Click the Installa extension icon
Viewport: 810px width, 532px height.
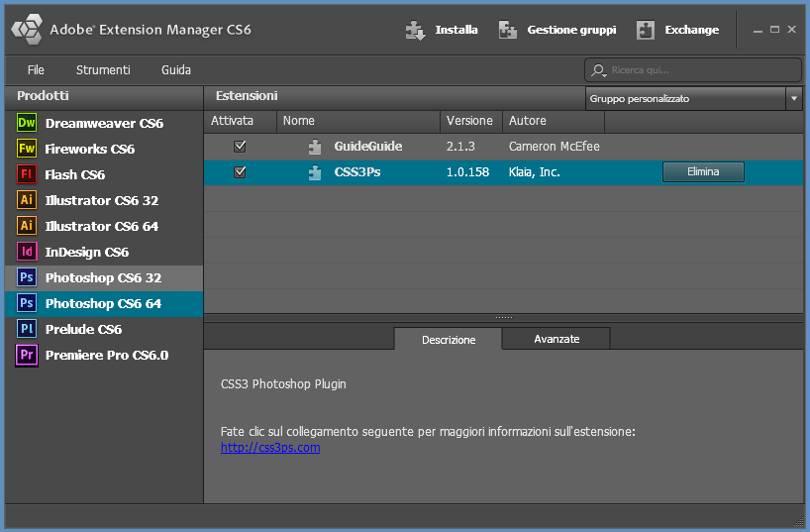pos(415,30)
